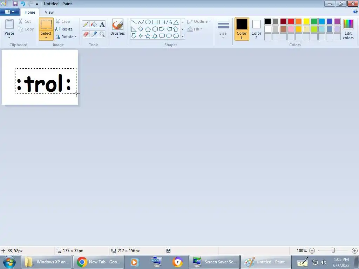The height and width of the screenshot is (269, 359).
Task: Open Edit colors dialog
Action: [x=348, y=29]
